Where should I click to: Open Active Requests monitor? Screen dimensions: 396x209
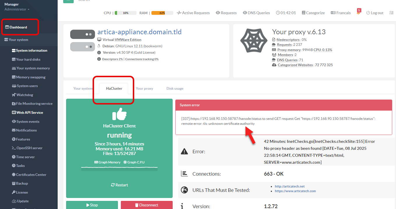pyautogui.click(x=193, y=13)
